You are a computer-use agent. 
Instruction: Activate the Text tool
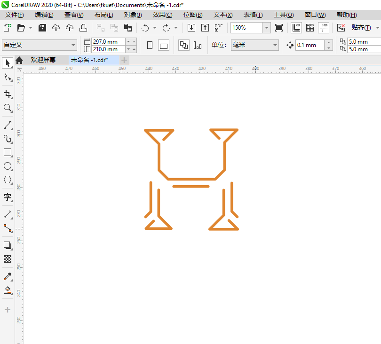[8, 197]
